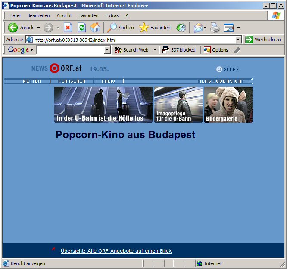The width and height of the screenshot is (287, 269).
Task: Expand the address bar dropdown
Action: (238, 40)
